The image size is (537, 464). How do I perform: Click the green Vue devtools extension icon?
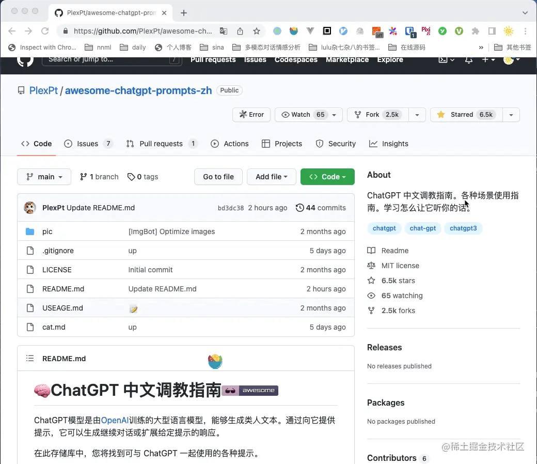[459, 31]
